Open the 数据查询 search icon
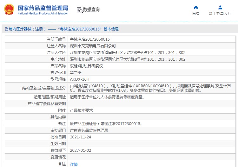The width and height of the screenshot is (238, 167). 80,10
